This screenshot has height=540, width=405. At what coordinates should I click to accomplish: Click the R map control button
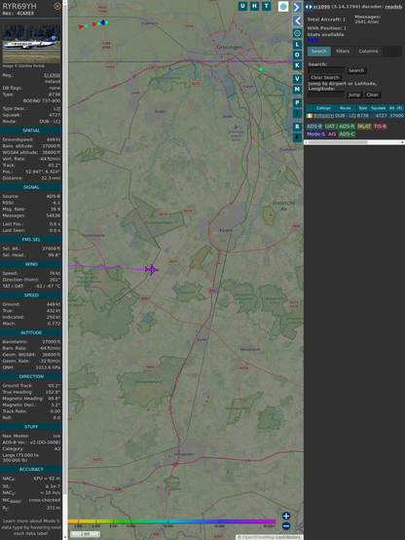(x=297, y=127)
